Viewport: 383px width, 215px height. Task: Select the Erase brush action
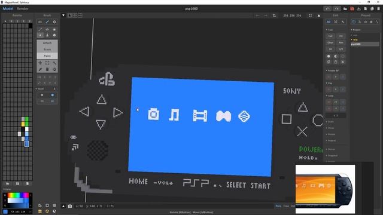tap(47, 50)
